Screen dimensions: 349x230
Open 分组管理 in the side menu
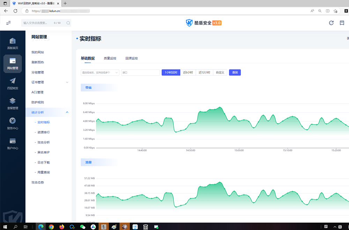coord(38,72)
